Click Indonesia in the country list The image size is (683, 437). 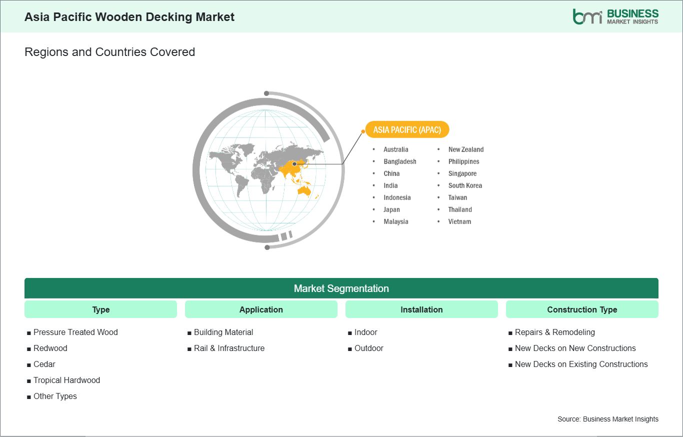click(397, 197)
